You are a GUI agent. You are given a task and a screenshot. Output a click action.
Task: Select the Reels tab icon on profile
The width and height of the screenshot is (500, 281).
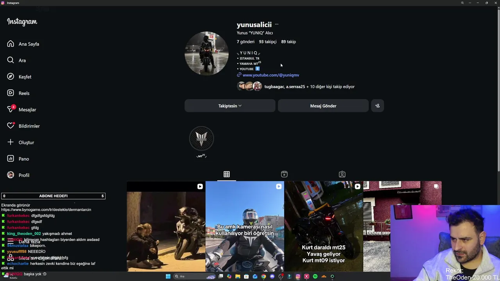click(x=284, y=174)
